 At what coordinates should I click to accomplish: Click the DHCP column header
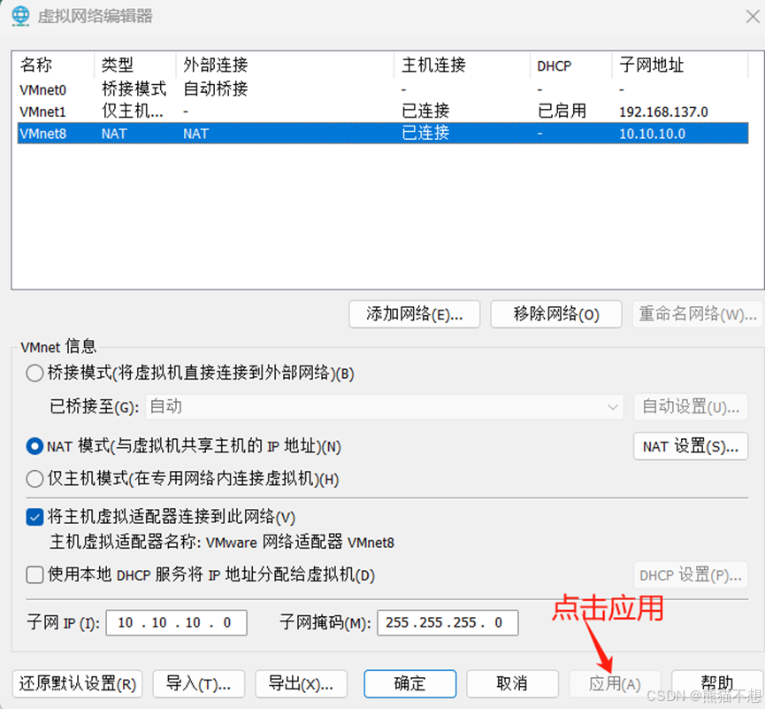pyautogui.click(x=571, y=65)
